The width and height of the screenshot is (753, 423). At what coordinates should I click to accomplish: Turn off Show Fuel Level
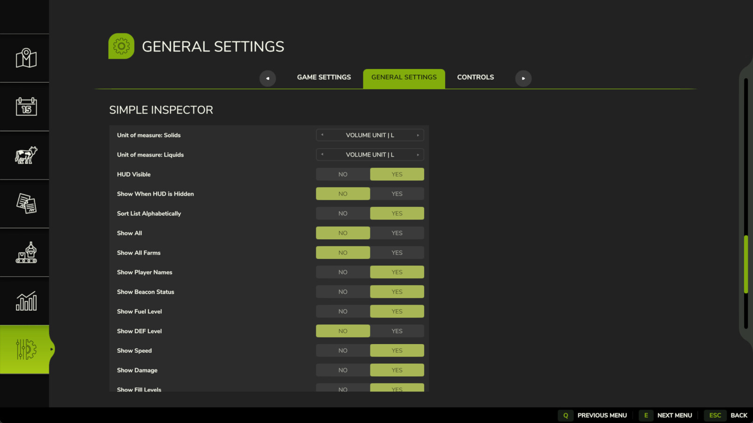(342, 311)
